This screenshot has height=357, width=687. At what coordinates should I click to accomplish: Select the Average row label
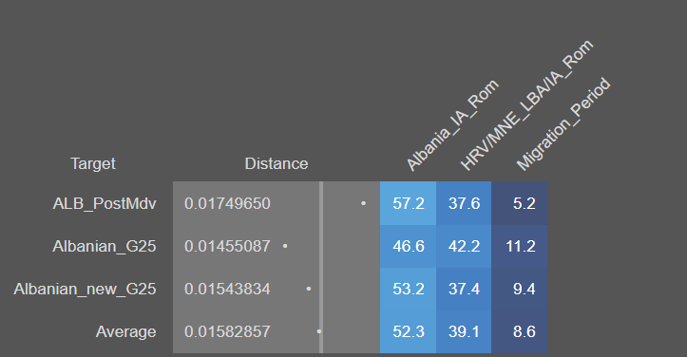coord(125,331)
